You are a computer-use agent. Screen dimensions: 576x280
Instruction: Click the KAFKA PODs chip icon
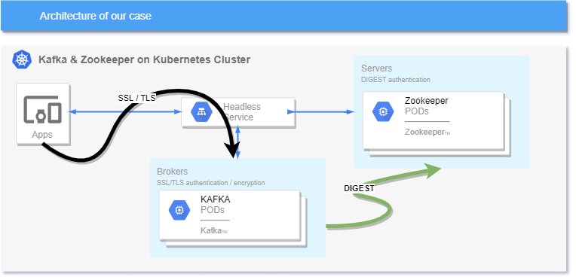[x=179, y=210]
